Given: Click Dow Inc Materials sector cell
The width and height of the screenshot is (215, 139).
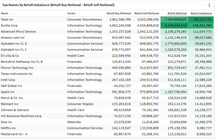Looking at the screenshot, I should 74,122.
